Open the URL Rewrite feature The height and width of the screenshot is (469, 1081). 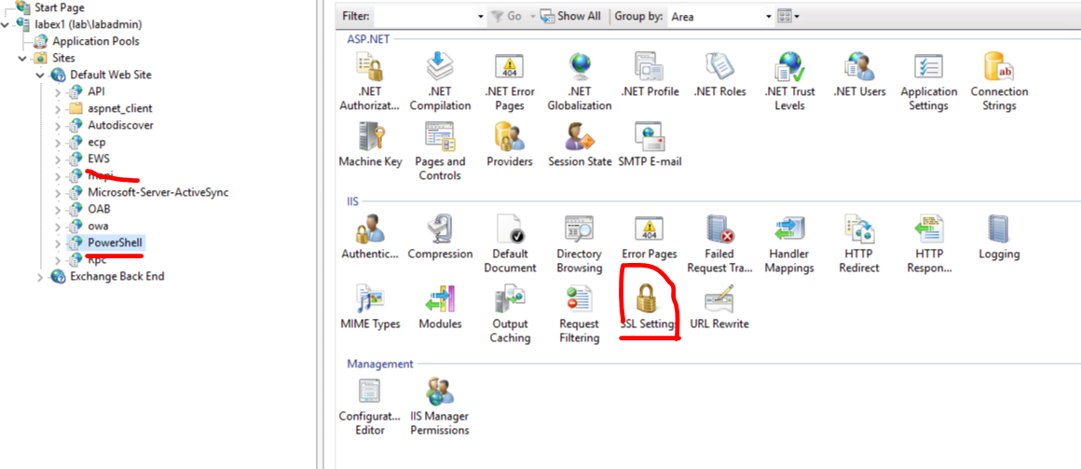point(719,308)
